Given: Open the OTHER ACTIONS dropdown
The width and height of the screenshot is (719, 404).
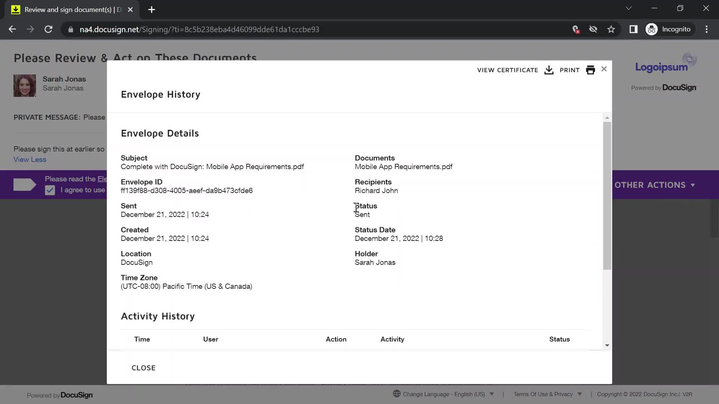Looking at the screenshot, I should pos(655,185).
